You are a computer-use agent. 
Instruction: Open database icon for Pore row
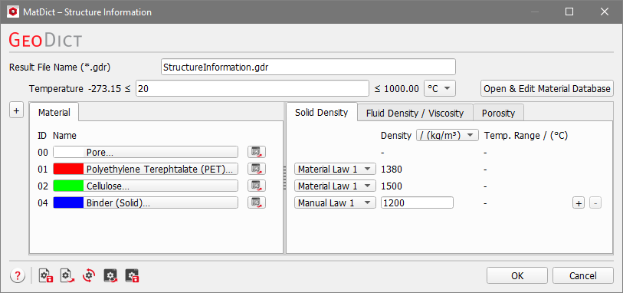256,152
